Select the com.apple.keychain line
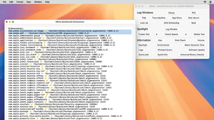The width and height of the screenshot is (214, 120). 53,104
